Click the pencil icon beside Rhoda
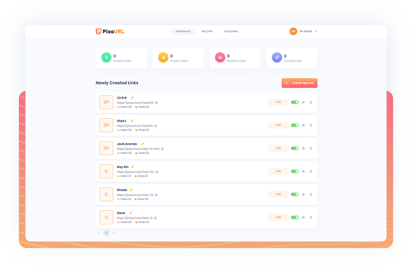This screenshot has height=267, width=412. pyautogui.click(x=131, y=190)
